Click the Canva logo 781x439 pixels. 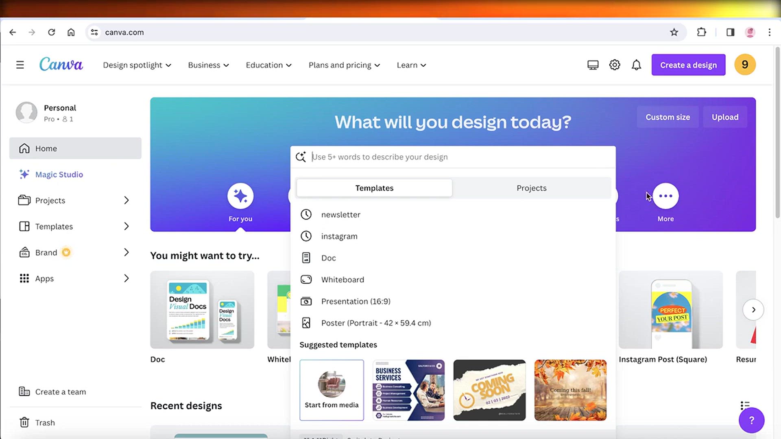61,64
